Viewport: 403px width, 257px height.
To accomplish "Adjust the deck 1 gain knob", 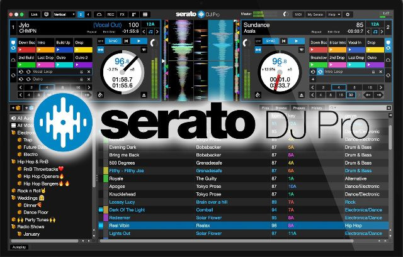I will pyautogui.click(x=153, y=43).
